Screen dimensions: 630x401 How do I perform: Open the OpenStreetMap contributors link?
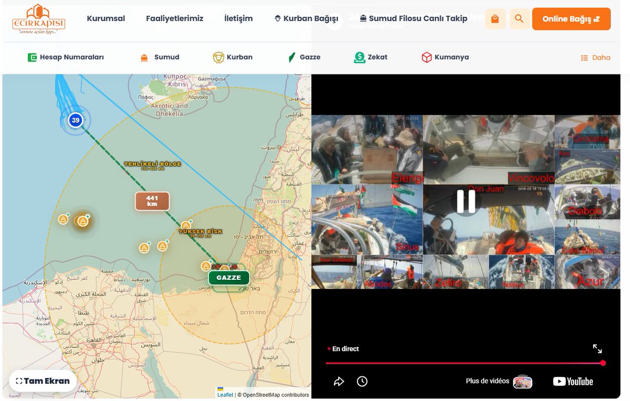tap(276, 395)
